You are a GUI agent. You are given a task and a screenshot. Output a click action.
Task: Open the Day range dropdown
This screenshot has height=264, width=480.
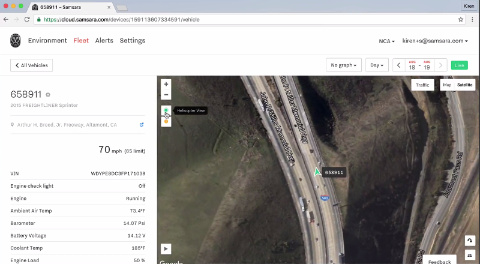coord(377,65)
